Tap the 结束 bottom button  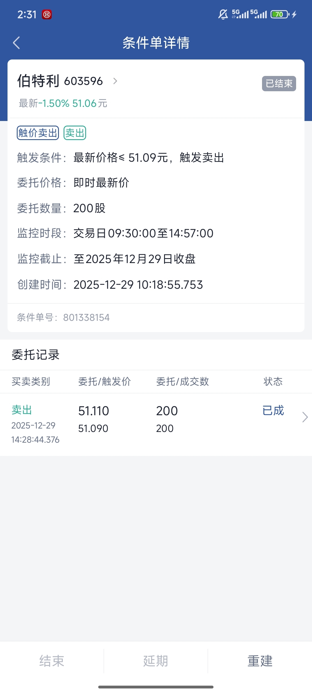(x=52, y=661)
